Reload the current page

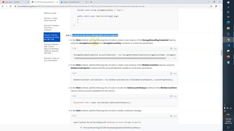11,7
